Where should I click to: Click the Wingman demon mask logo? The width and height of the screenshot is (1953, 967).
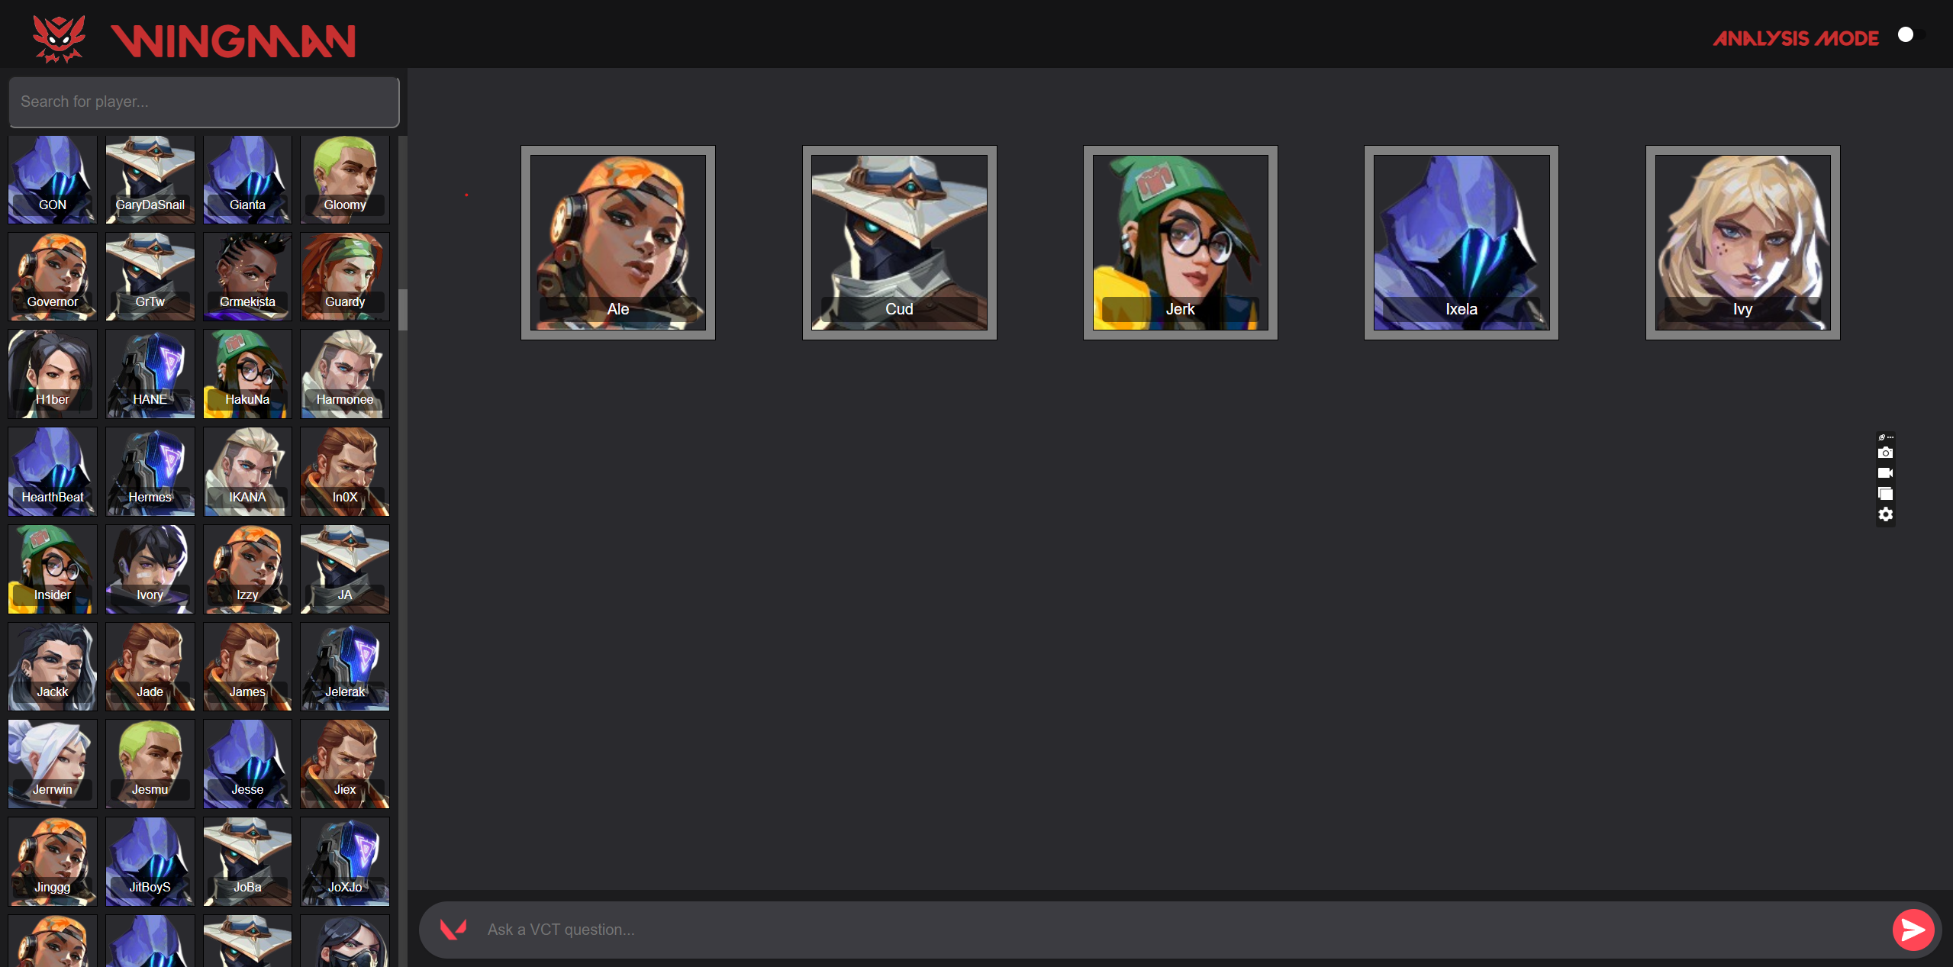point(58,38)
